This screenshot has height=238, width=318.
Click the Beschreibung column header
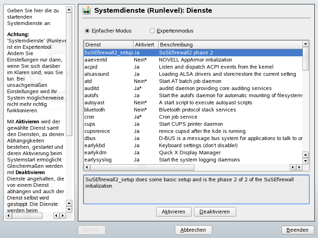(x=230, y=44)
